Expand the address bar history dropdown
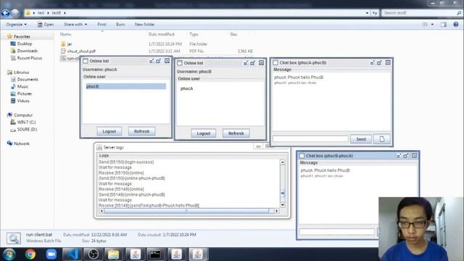This screenshot has width=464, height=261. [367, 13]
